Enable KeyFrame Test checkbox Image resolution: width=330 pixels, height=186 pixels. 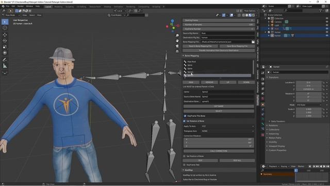pos(185,165)
